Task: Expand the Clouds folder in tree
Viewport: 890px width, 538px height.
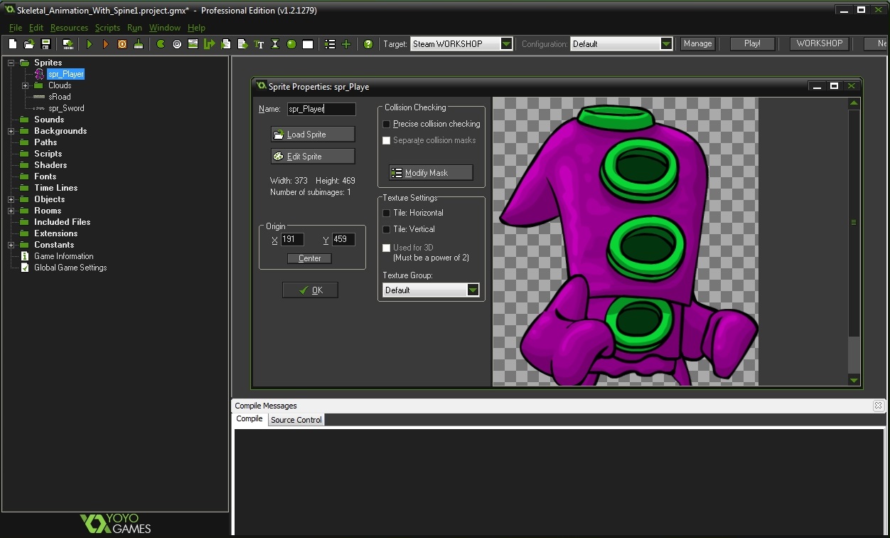Action: (x=26, y=85)
